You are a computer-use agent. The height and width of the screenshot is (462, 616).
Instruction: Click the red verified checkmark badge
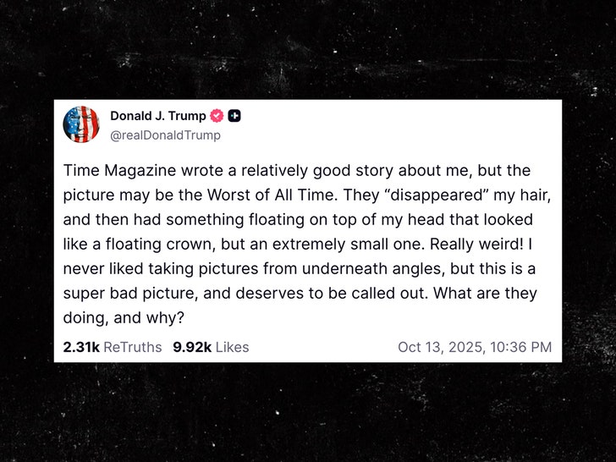click(x=217, y=116)
